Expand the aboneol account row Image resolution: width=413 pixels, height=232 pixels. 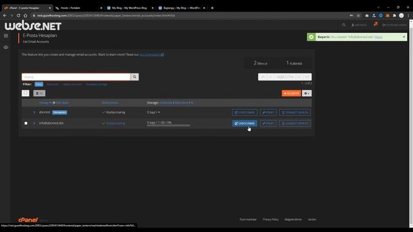(x=34, y=112)
